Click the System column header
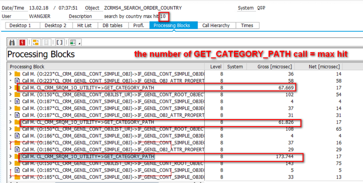 click(235, 67)
